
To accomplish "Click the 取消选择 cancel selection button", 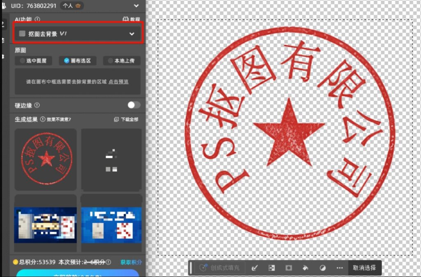I will click(364, 268).
